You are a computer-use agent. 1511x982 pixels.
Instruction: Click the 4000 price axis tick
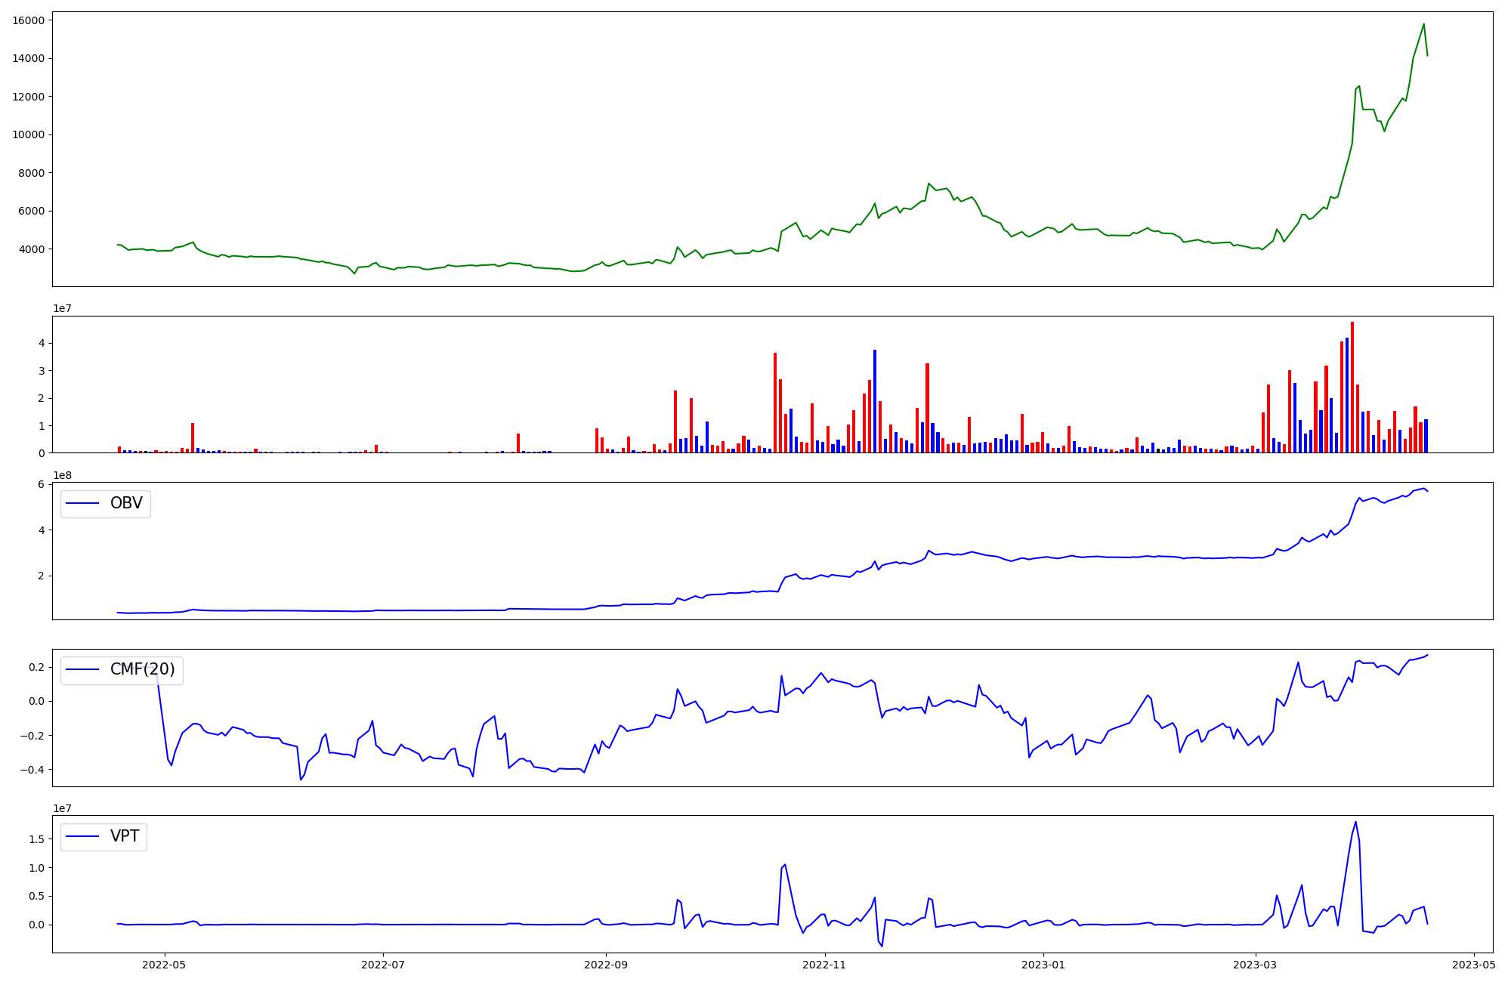tap(32, 249)
